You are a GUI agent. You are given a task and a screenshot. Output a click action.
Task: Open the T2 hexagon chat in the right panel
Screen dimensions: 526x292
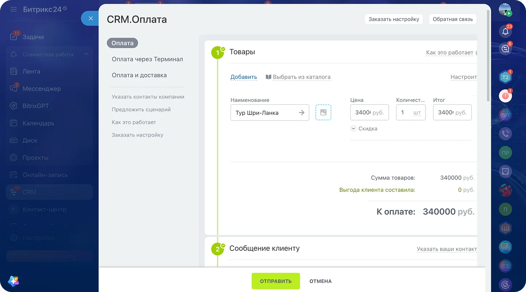tap(506, 77)
